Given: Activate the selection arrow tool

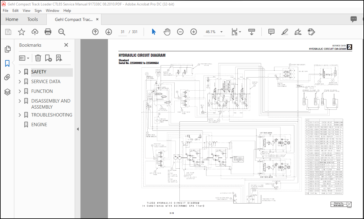Looking at the screenshot, I should coord(154,32).
